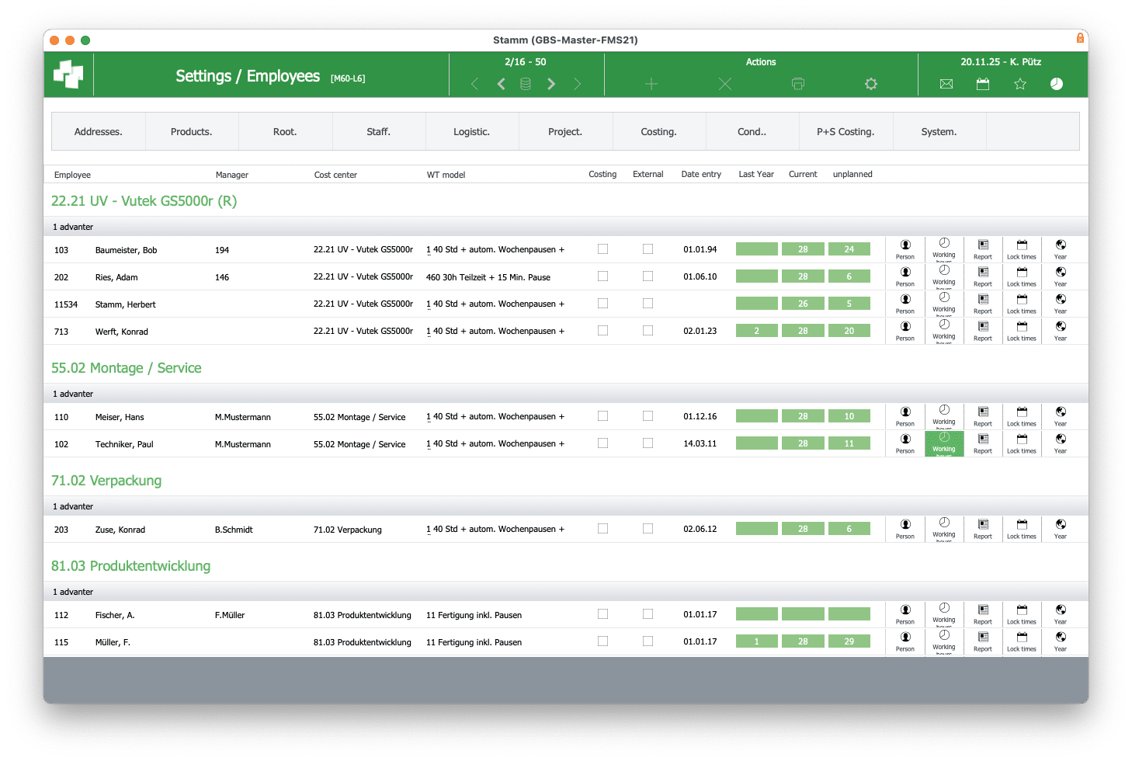Click the green cross app logo
The image size is (1132, 761).
tap(68, 75)
